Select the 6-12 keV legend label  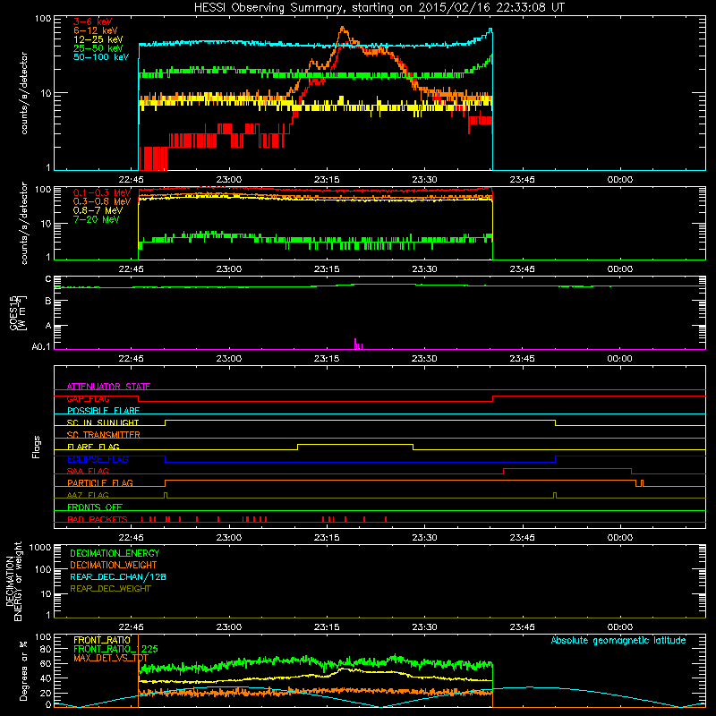coord(96,30)
